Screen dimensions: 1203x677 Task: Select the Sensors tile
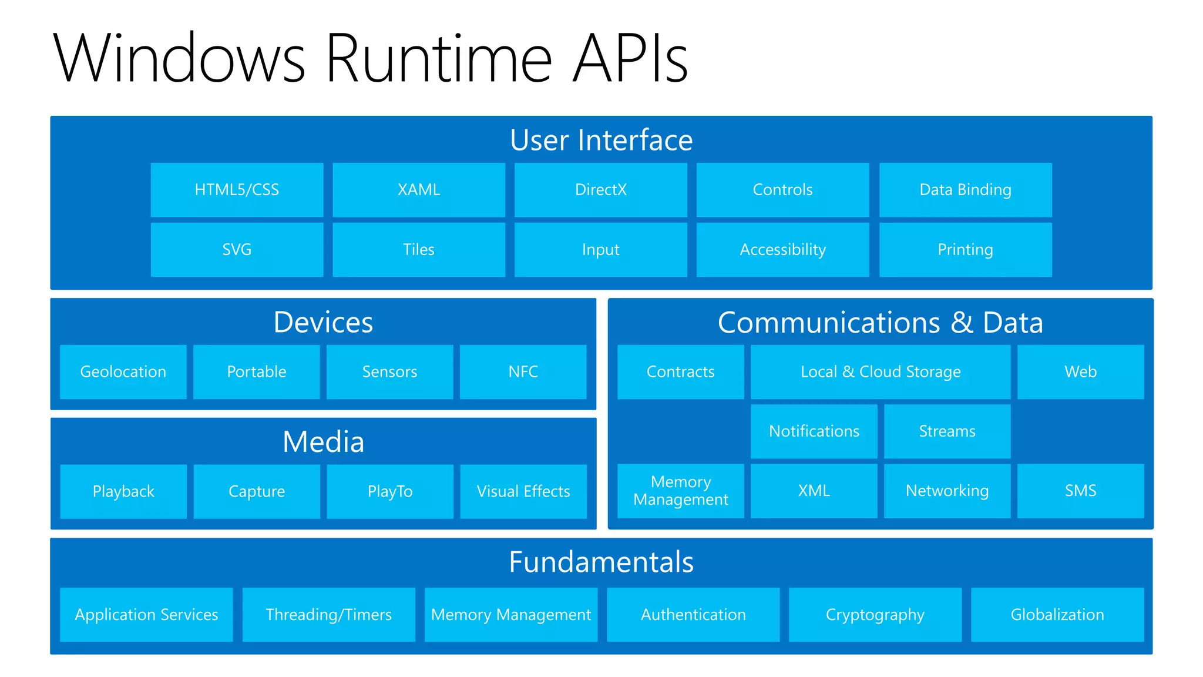[x=389, y=372]
